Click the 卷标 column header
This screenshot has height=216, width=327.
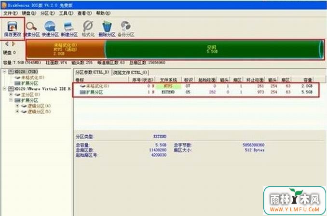point(101,80)
